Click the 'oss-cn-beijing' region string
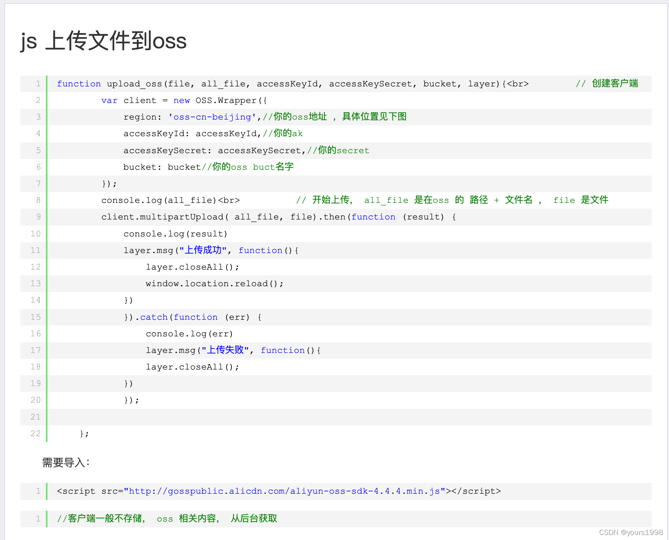The width and height of the screenshot is (669, 540). click(x=212, y=117)
